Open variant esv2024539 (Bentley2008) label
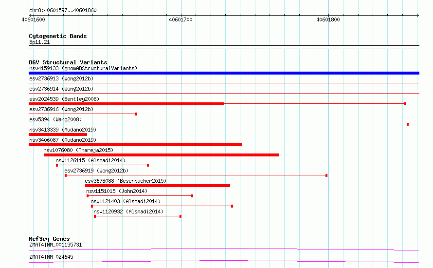 64,99
